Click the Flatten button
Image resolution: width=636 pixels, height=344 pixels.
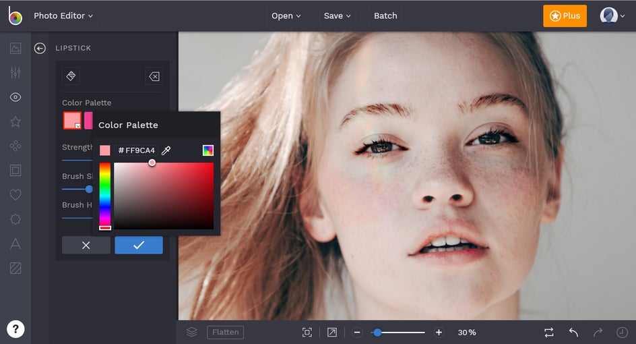point(226,333)
